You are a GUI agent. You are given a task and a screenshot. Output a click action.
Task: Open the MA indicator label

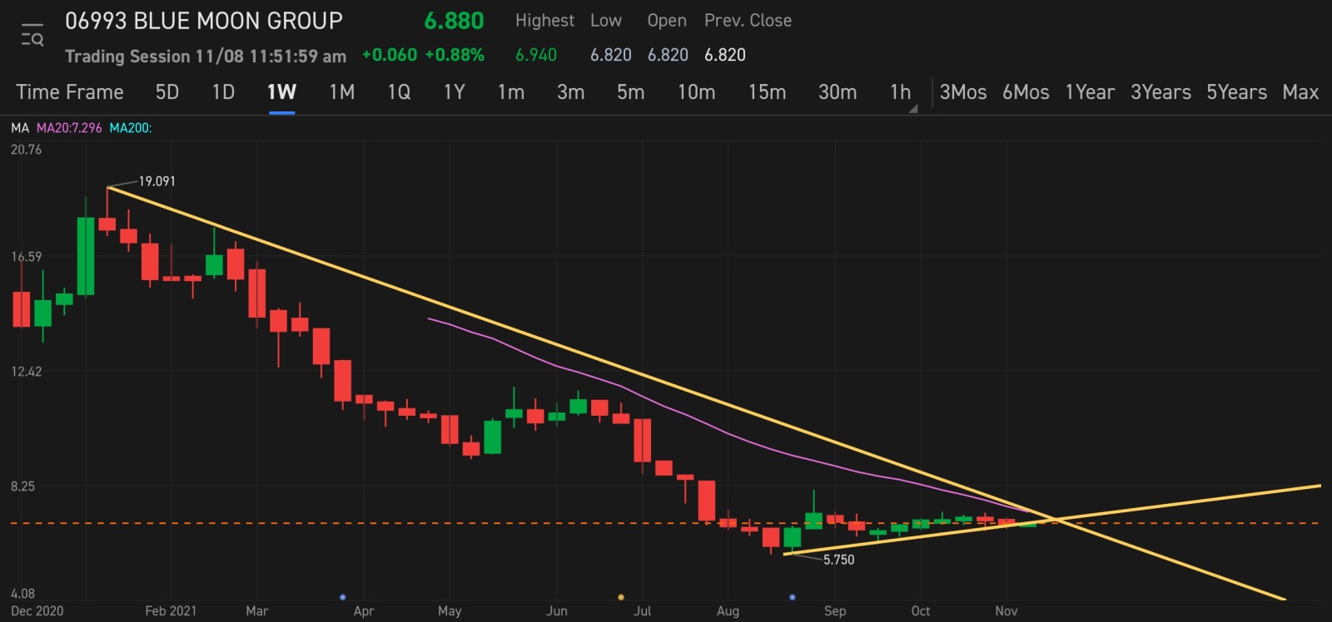click(x=20, y=128)
